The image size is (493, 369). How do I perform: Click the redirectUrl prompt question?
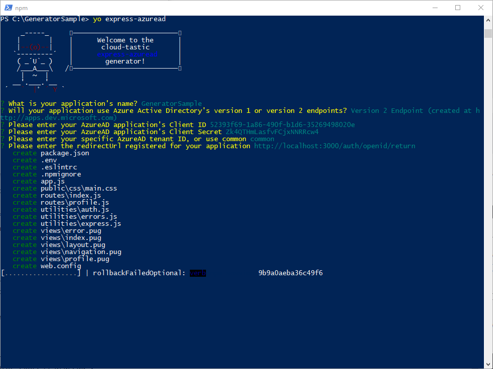click(129, 146)
